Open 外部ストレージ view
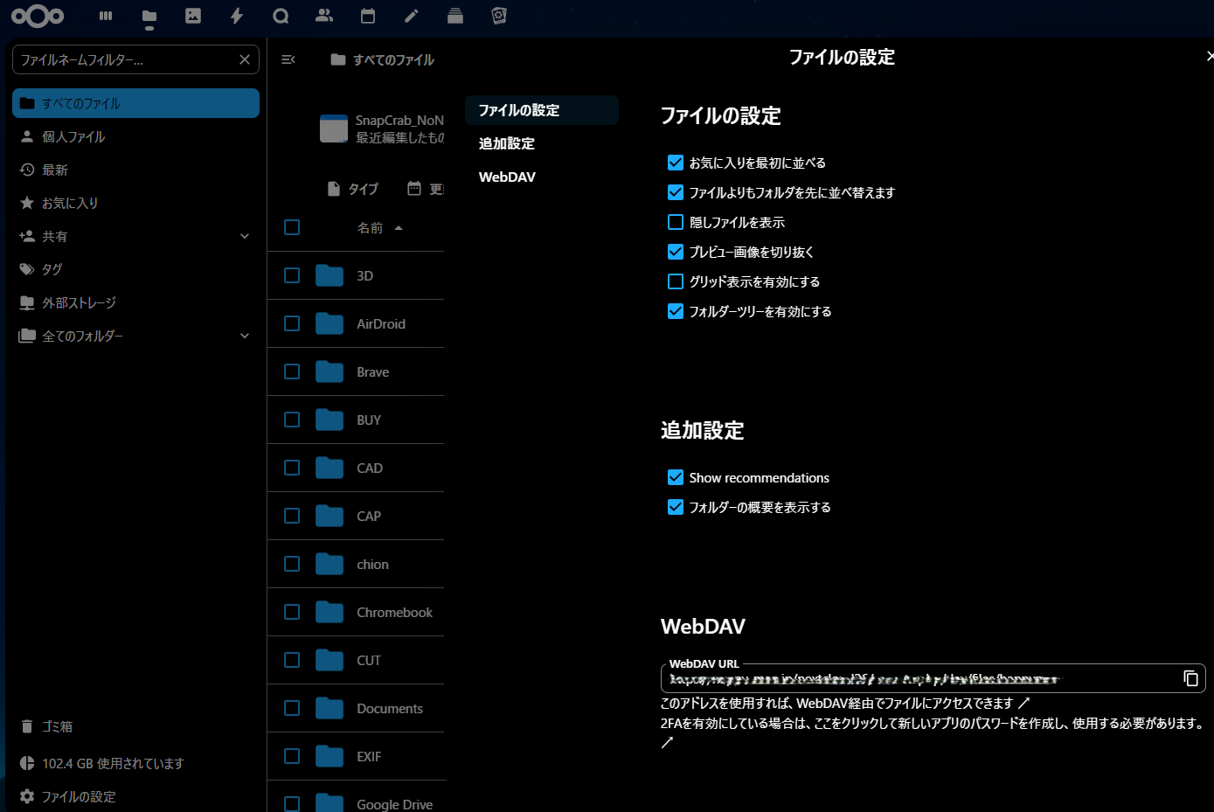The image size is (1214, 812). [x=135, y=302]
